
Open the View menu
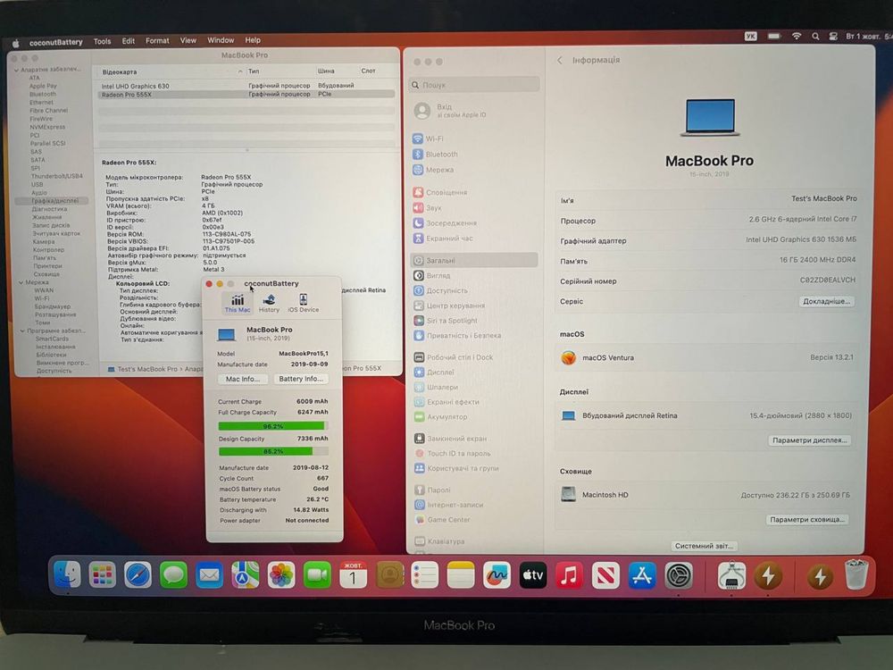pyautogui.click(x=188, y=40)
